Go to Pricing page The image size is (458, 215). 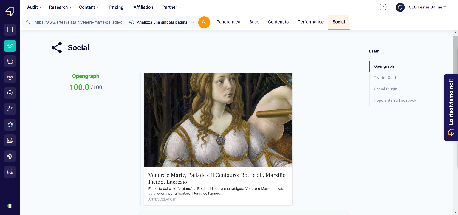coord(116,7)
